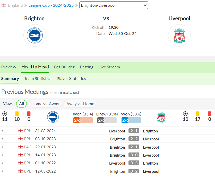Select the All view filter
215x180 pixels.
tap(22, 104)
